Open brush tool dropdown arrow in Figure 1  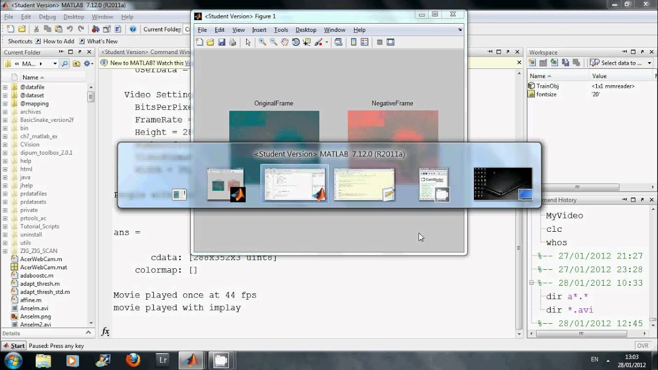click(x=327, y=43)
